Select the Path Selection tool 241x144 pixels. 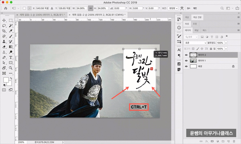click(x=4, y=63)
